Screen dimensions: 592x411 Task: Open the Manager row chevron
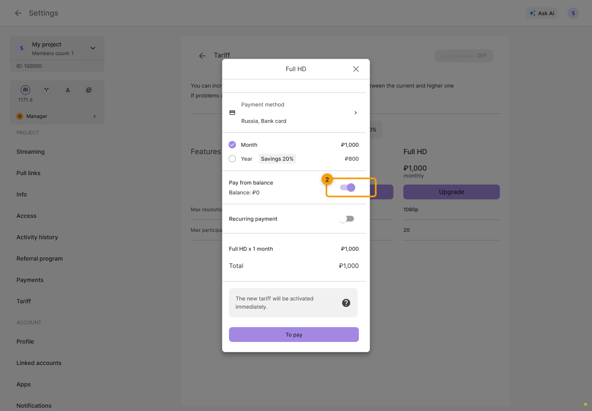[95, 116]
